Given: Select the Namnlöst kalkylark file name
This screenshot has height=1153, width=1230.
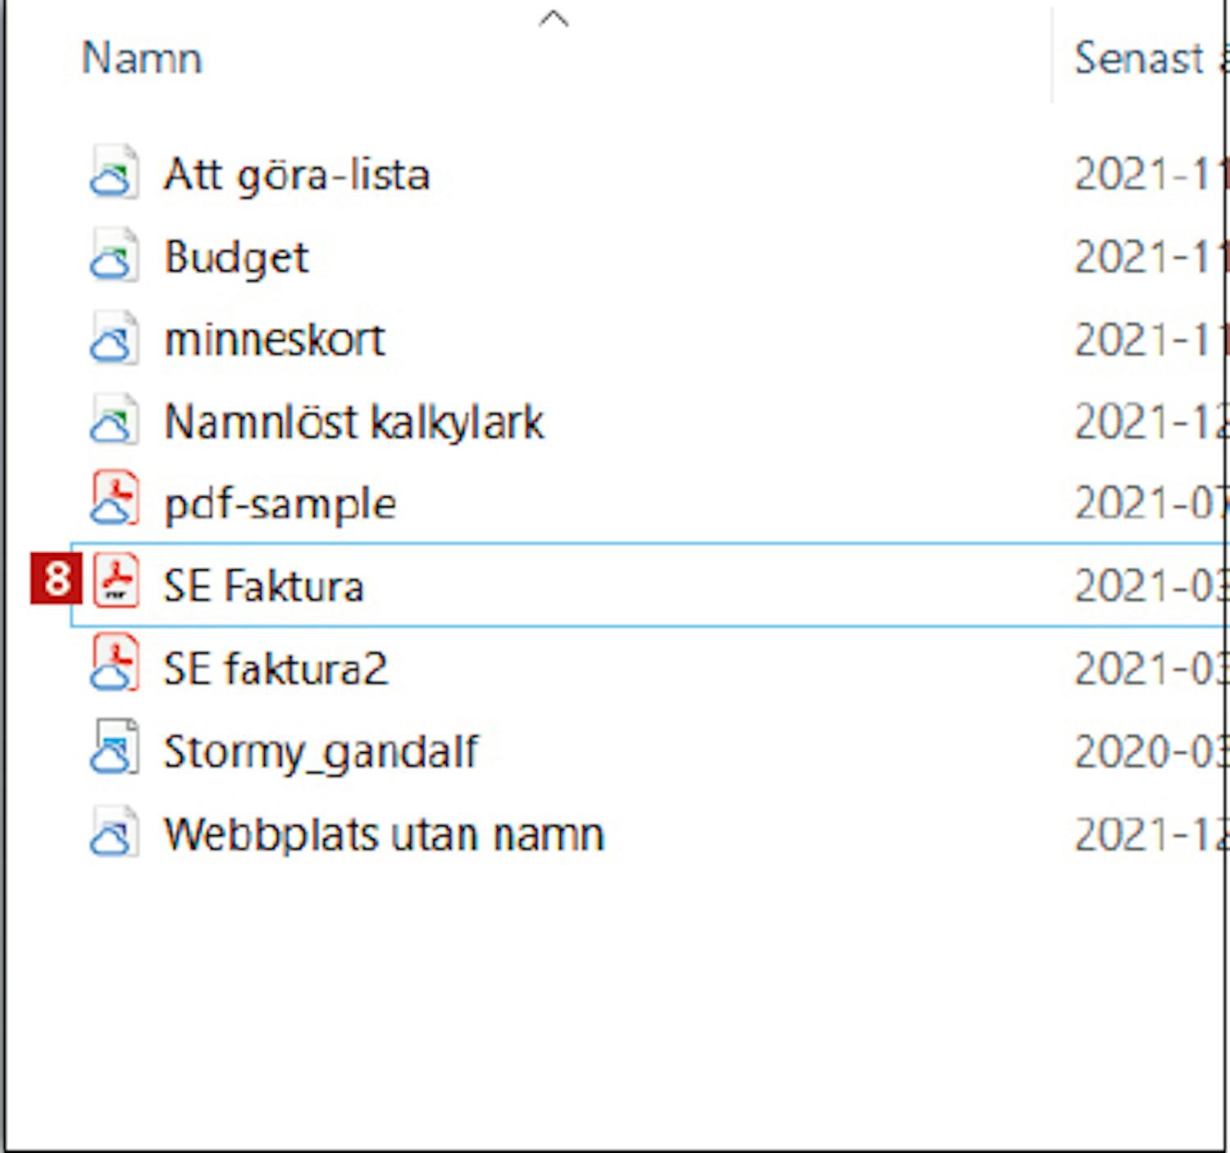Looking at the screenshot, I should (353, 422).
